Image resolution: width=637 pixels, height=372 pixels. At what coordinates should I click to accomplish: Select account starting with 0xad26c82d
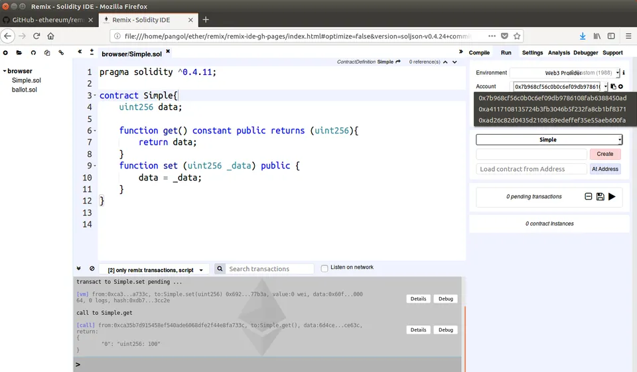coord(553,120)
